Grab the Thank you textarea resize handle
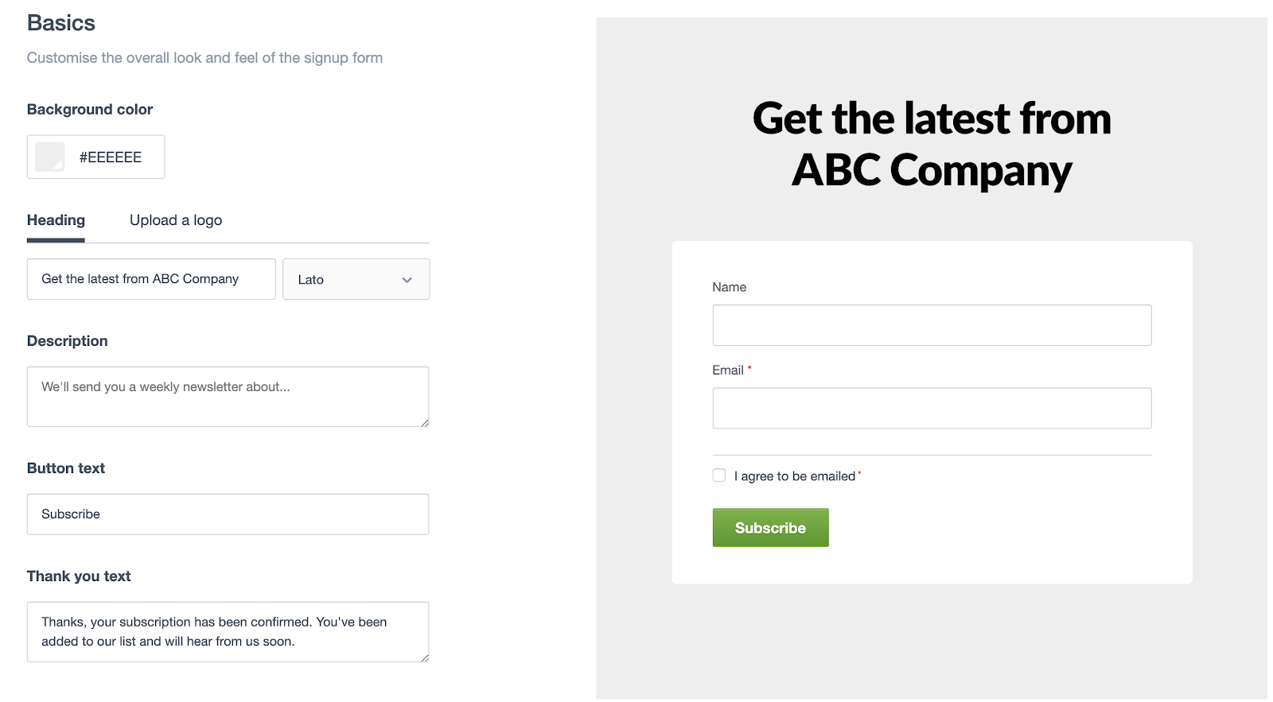 (x=425, y=657)
